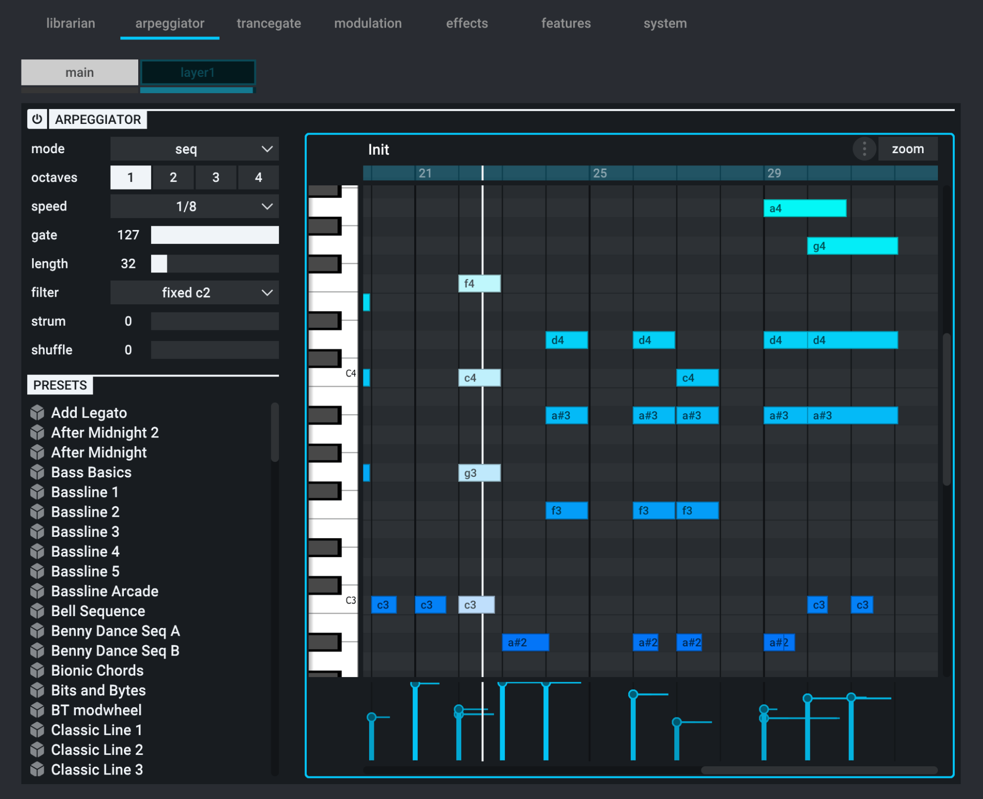The image size is (983, 799).
Task: Switch to the modulation tab
Action: (x=368, y=23)
